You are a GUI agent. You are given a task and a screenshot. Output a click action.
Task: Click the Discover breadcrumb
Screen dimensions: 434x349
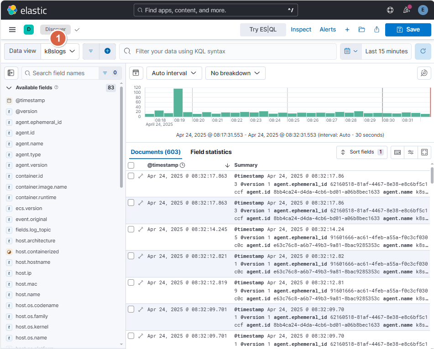pyautogui.click(x=55, y=30)
